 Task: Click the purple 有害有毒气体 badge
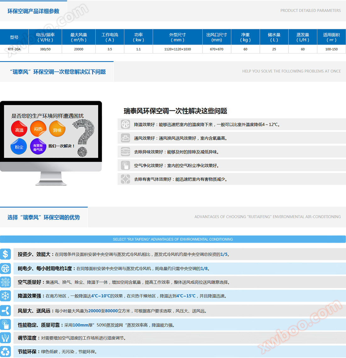tap(38, 146)
